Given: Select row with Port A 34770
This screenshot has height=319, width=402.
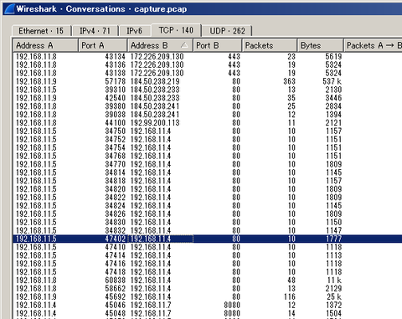Looking at the screenshot, I should [208, 164].
